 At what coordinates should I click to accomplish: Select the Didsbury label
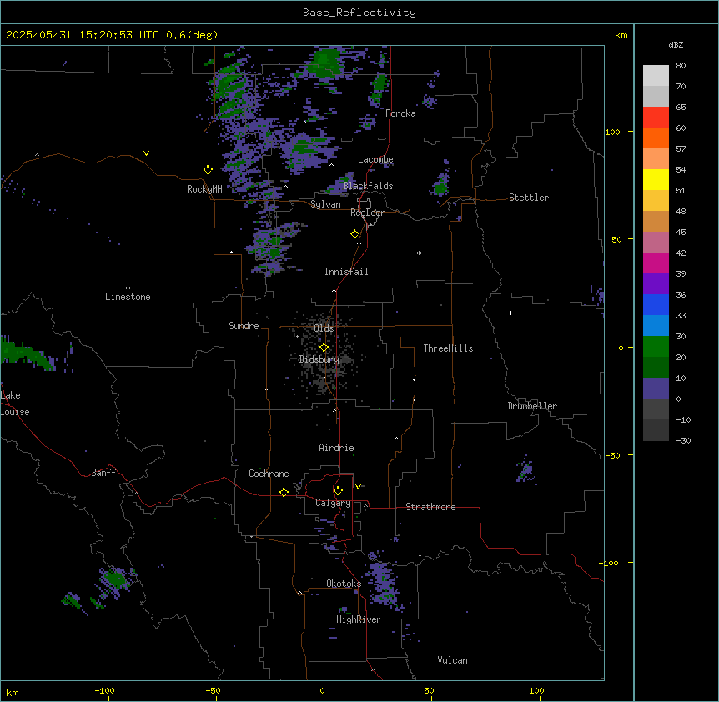coord(319,359)
